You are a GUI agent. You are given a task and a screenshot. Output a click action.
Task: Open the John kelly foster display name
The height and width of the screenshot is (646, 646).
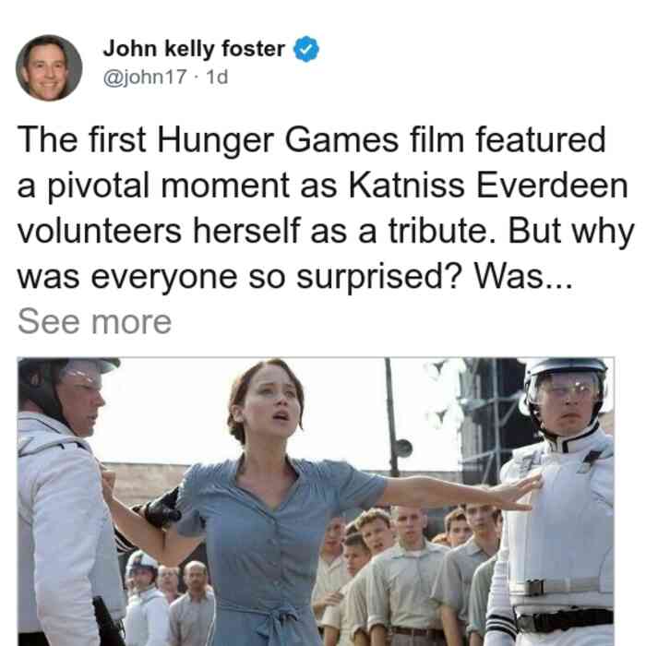pyautogui.click(x=194, y=49)
